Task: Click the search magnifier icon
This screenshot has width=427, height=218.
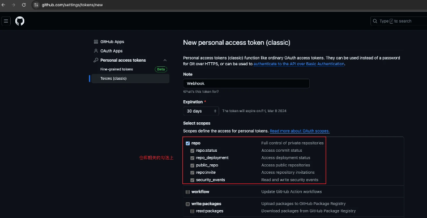Action: point(375,21)
